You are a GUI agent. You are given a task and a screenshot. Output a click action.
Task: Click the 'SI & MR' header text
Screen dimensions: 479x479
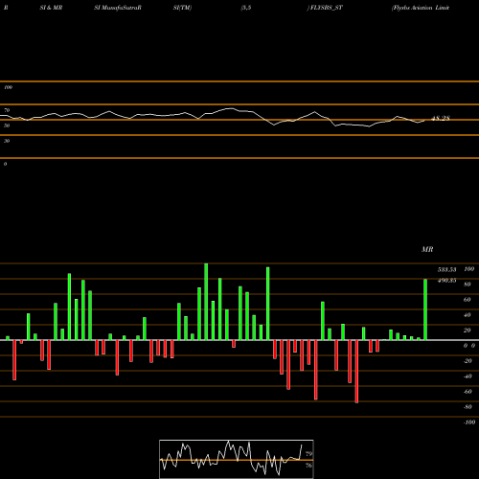51,8
